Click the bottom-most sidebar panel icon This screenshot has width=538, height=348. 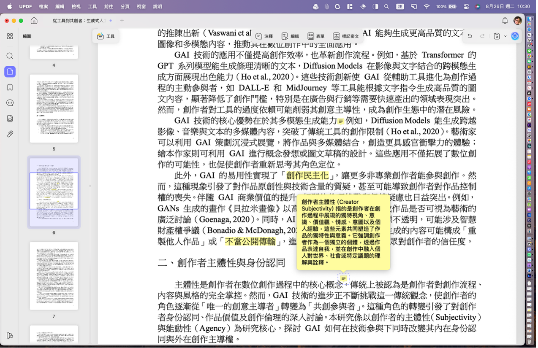pyautogui.click(x=10, y=336)
